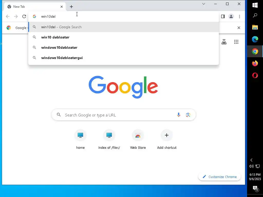The image size is (263, 197).
Task: Open Chrome side panel icon
Action: [x=223, y=16]
